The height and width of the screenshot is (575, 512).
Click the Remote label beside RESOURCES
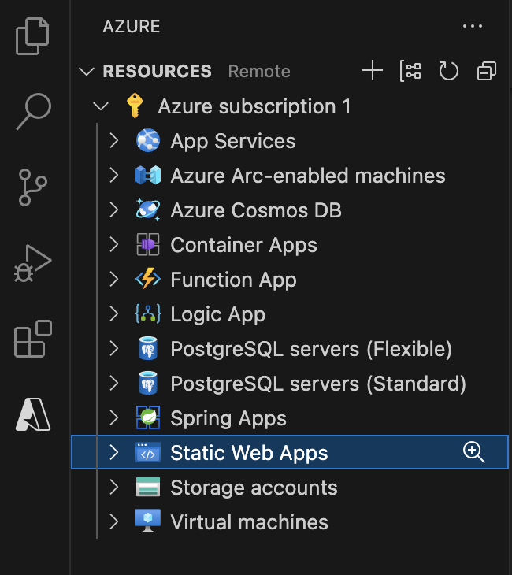259,71
